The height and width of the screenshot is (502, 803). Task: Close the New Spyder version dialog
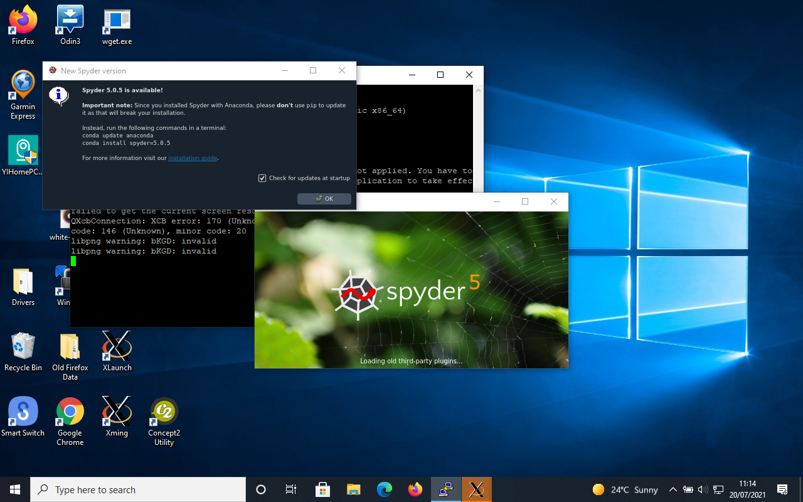342,71
